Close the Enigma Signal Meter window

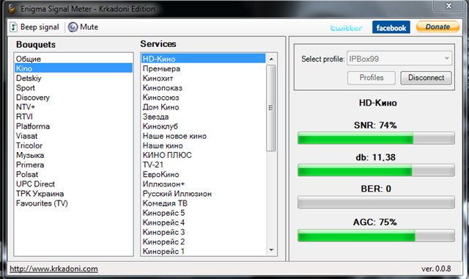(448, 6)
